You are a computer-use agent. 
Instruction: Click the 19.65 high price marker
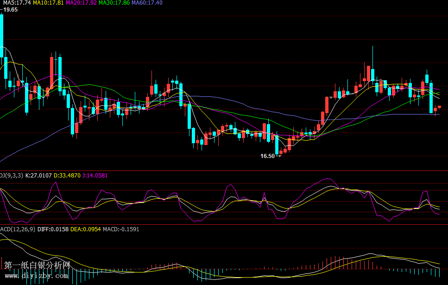10,10
